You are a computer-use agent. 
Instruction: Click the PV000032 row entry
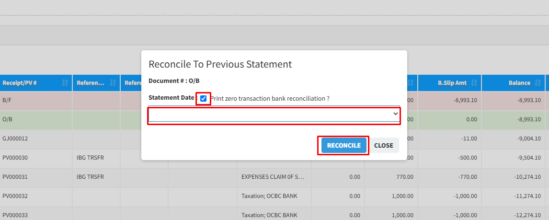point(15,196)
